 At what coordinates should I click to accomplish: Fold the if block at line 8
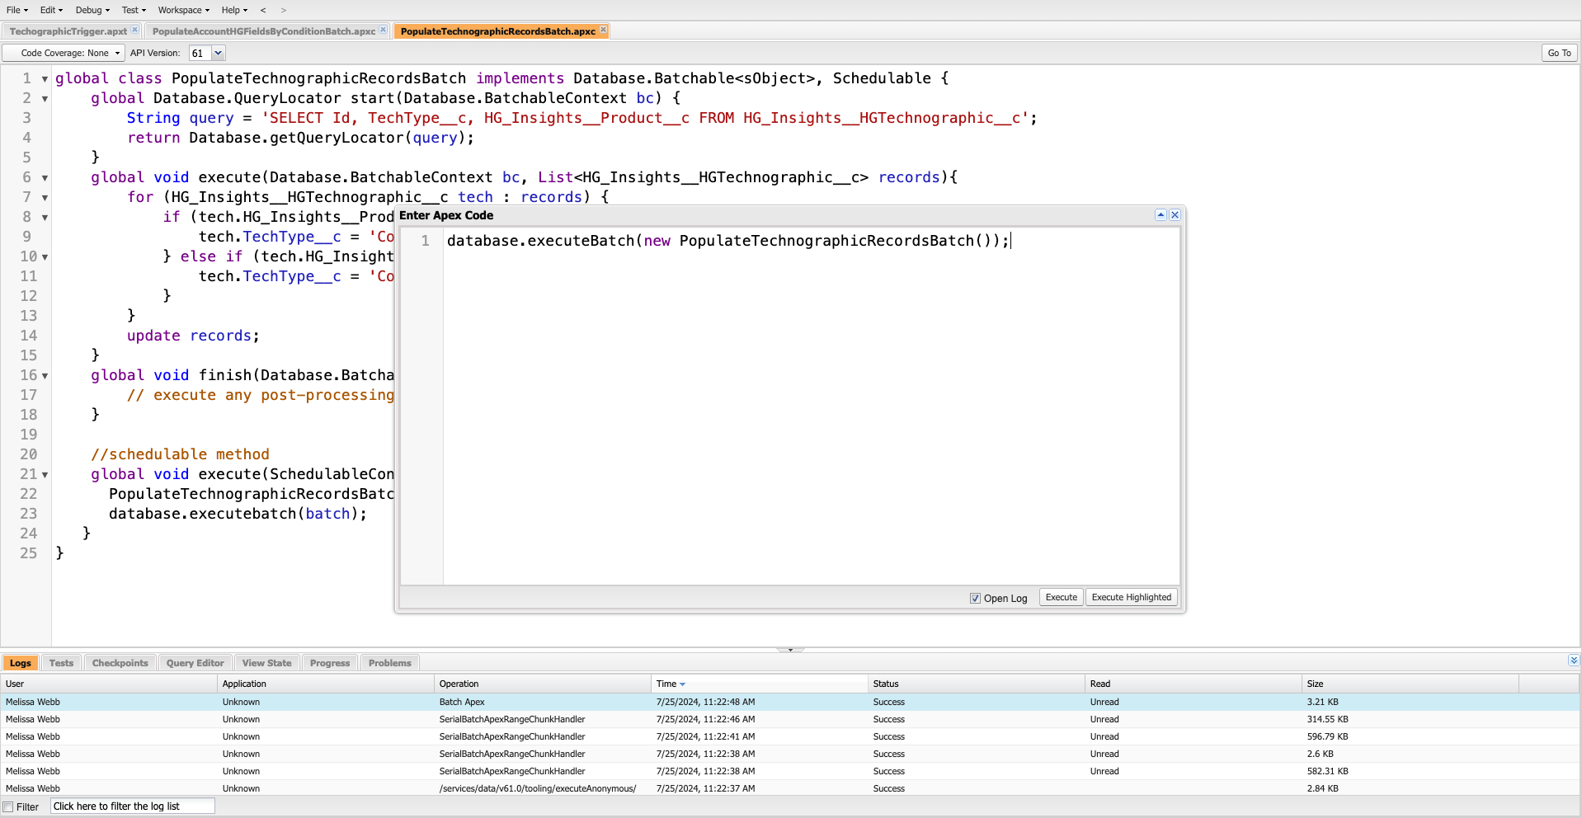point(45,218)
